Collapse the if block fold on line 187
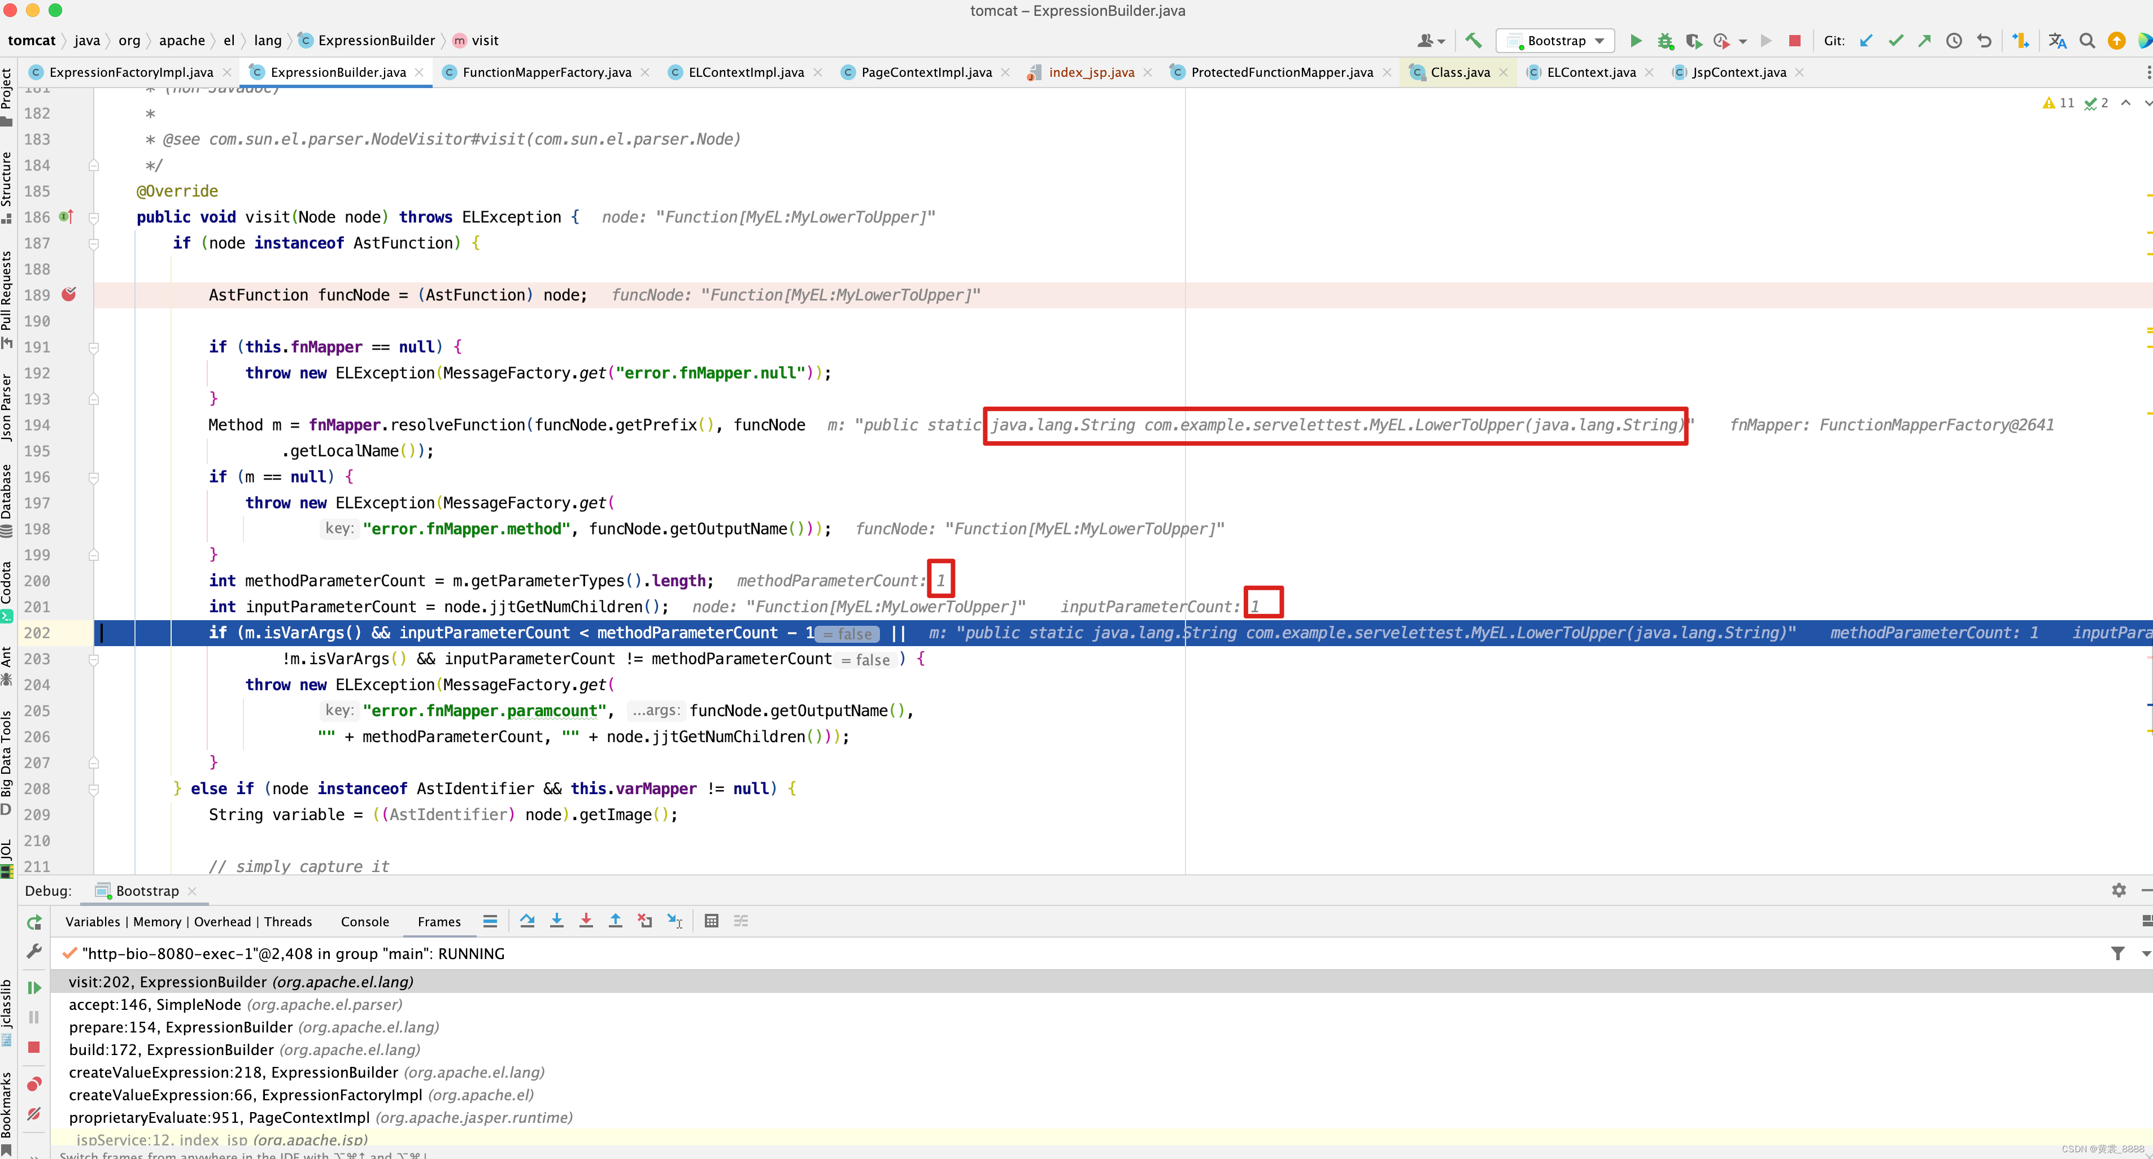This screenshot has height=1159, width=2153. point(94,243)
